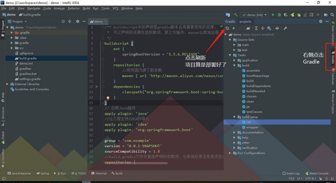Run with JRebel icon
This screenshot has width=336, height=183.
(x=292, y=15)
